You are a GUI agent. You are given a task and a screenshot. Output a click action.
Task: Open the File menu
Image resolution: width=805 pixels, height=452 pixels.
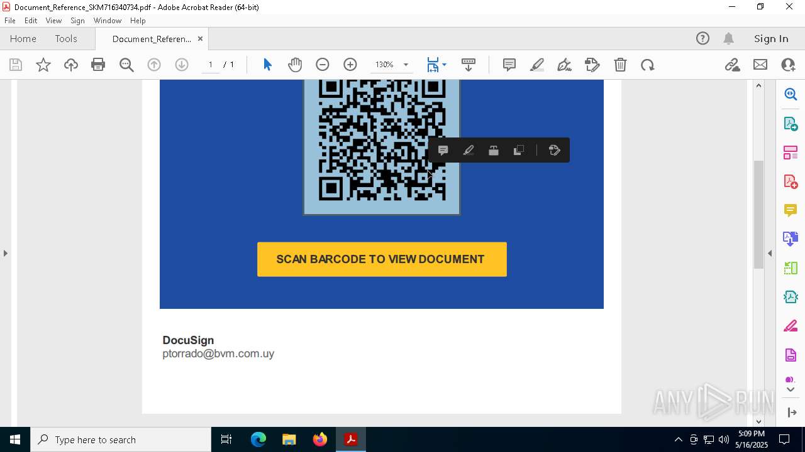(x=10, y=21)
